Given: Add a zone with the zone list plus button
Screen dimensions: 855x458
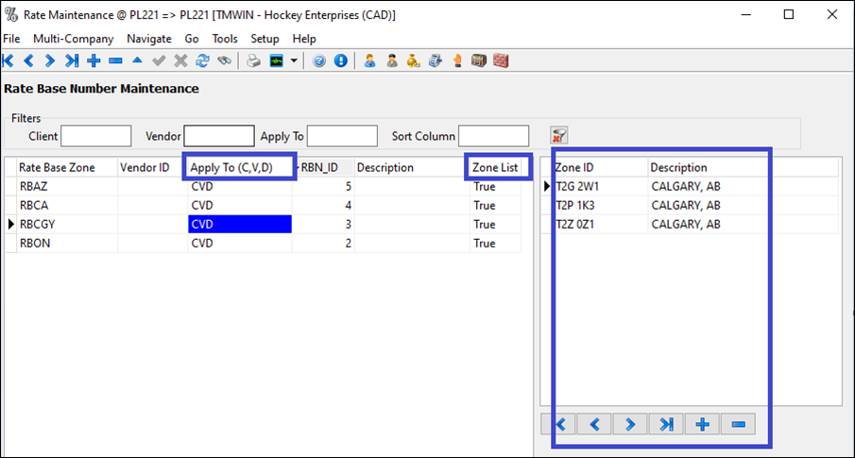Looking at the screenshot, I should (x=702, y=425).
